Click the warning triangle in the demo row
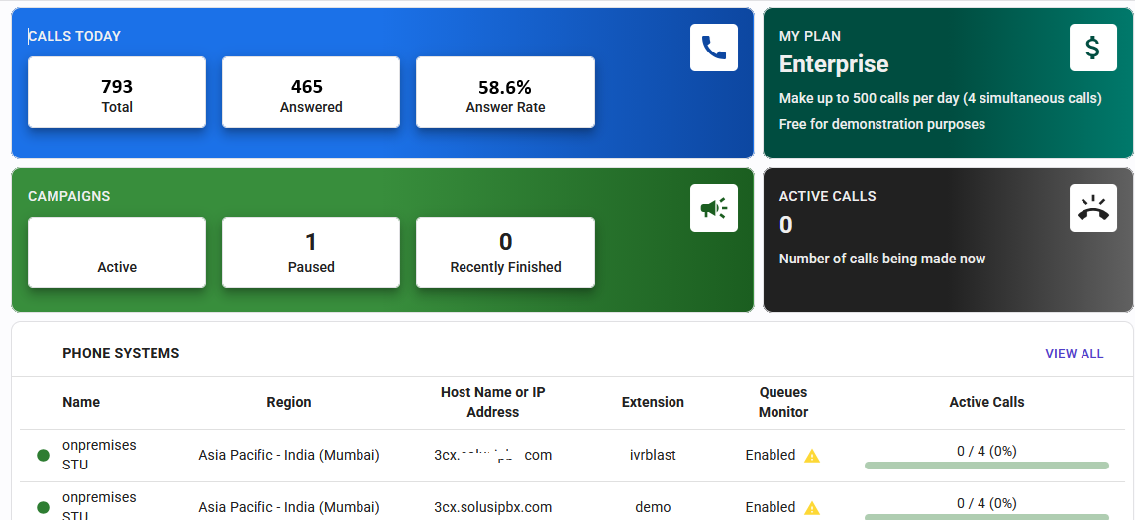Viewport: 1135px width, 520px height. click(812, 508)
